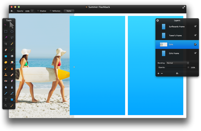The width and height of the screenshot is (201, 131).
Task: Click the Clone Stamp tool
Action: [6, 75]
